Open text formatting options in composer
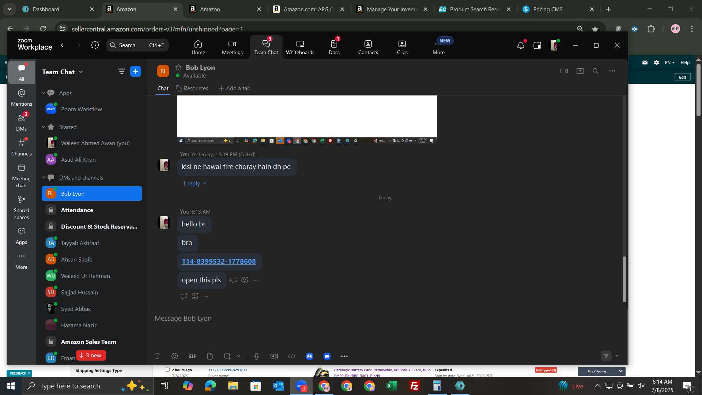Viewport: 702px width, 395px height. [x=157, y=356]
